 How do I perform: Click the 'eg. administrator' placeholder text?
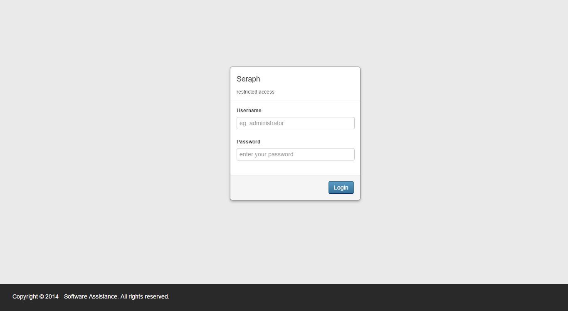click(262, 123)
